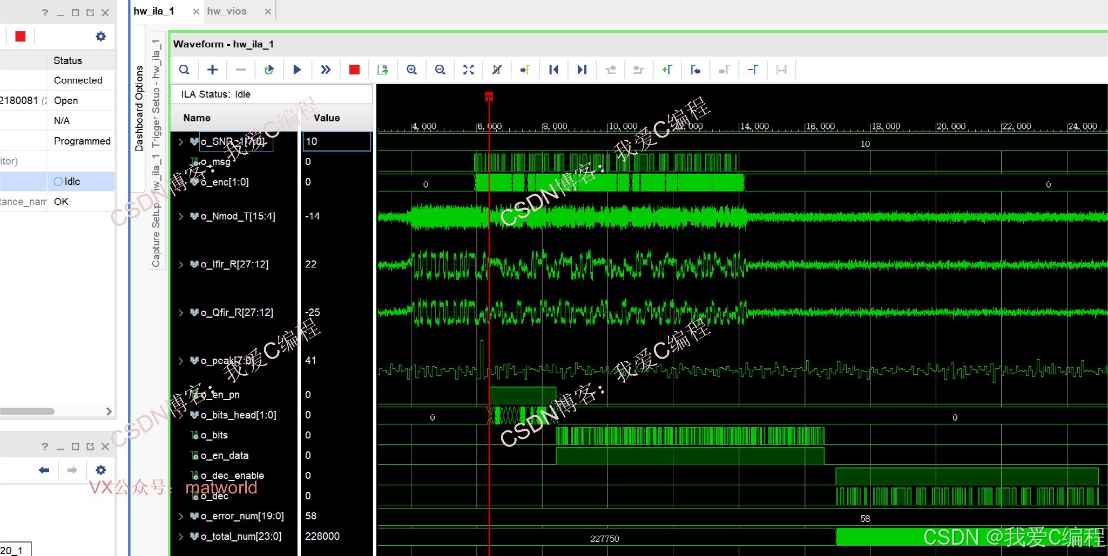This screenshot has height=556, width=1108.
Task: Click the Status column header in the hardware panel
Action: tap(67, 61)
